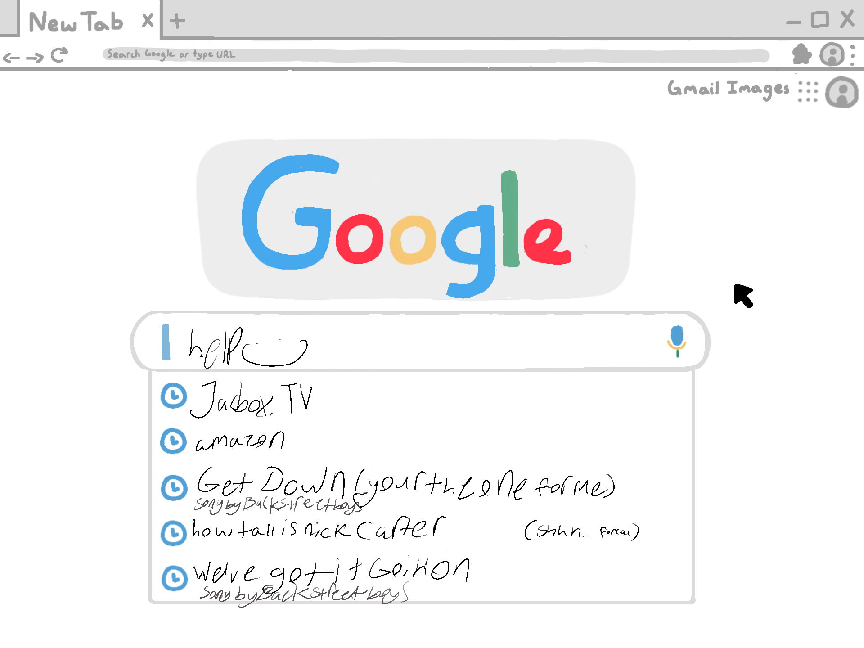The height and width of the screenshot is (648, 864).
Task: Click the browser back arrow
Action: (11, 58)
